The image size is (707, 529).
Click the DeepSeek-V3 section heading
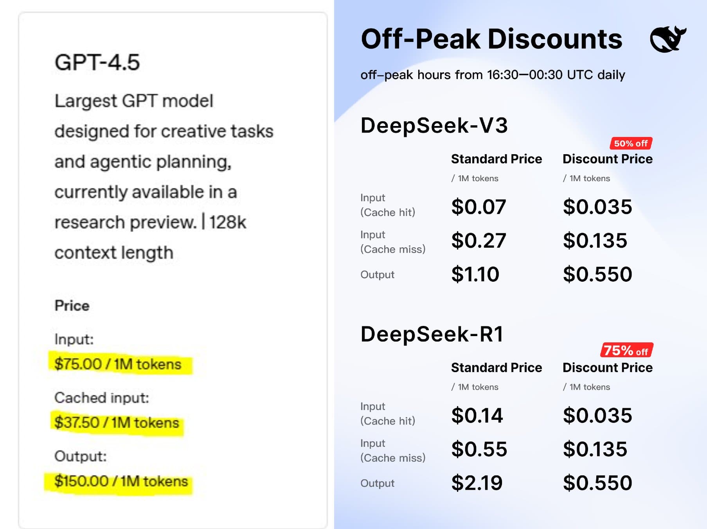click(x=434, y=125)
